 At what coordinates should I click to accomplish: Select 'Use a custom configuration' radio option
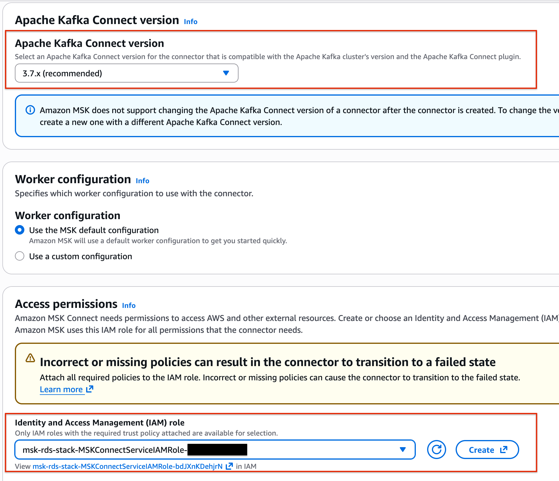[20, 256]
